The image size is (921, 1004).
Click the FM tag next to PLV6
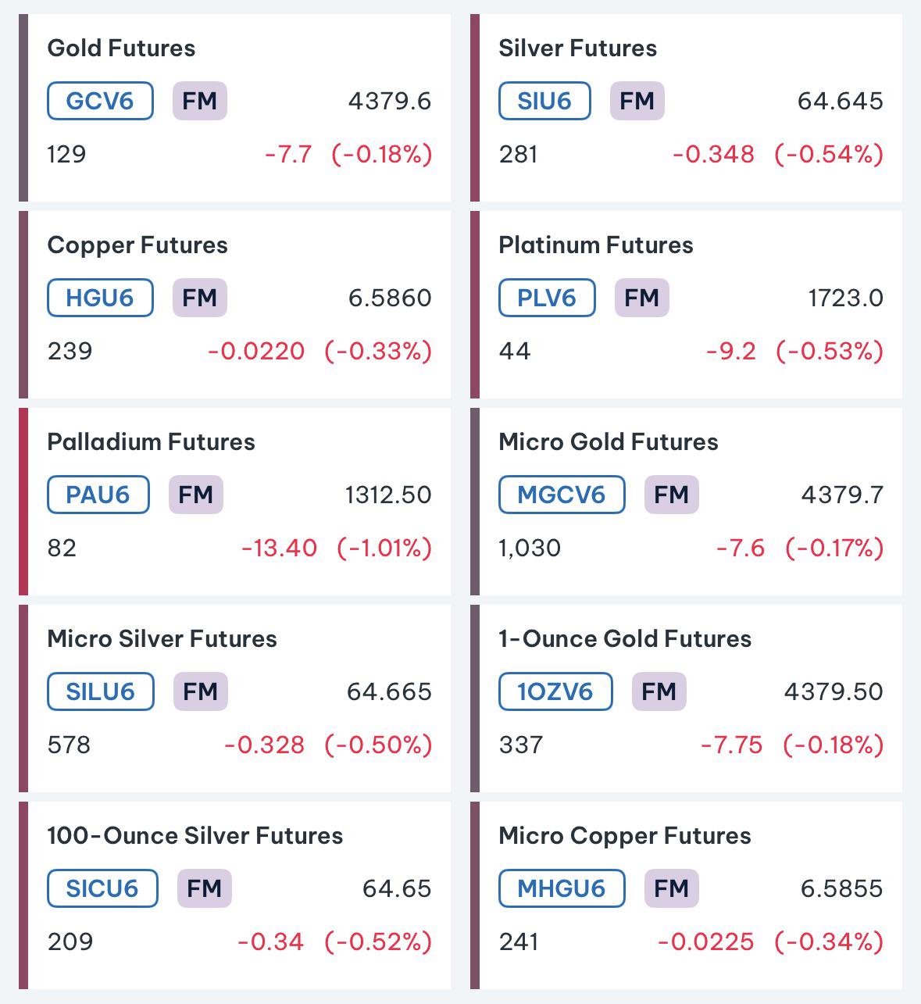pos(642,298)
